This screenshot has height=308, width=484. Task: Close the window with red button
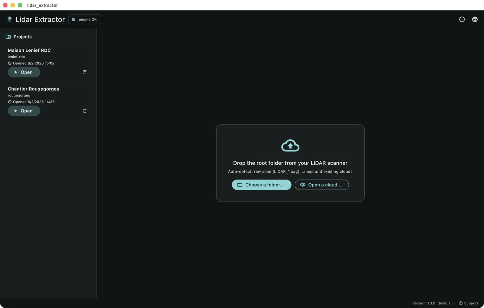[5, 5]
